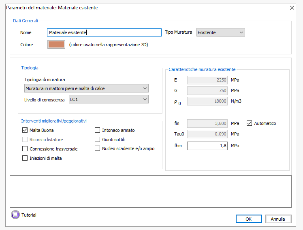Viewport: 303px width, 230px height.
Task: Pick the material Colore swatch
Action: (56, 45)
